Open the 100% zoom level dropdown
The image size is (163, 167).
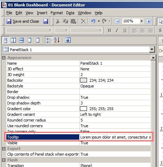tap(141, 21)
